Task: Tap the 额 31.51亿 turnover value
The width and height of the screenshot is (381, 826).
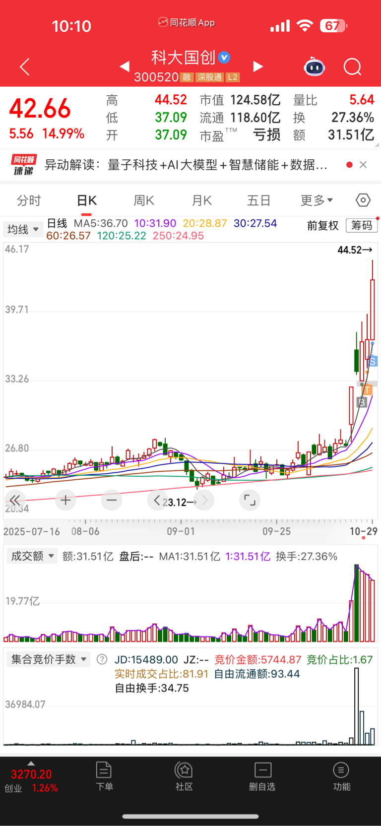Action: coord(351,135)
